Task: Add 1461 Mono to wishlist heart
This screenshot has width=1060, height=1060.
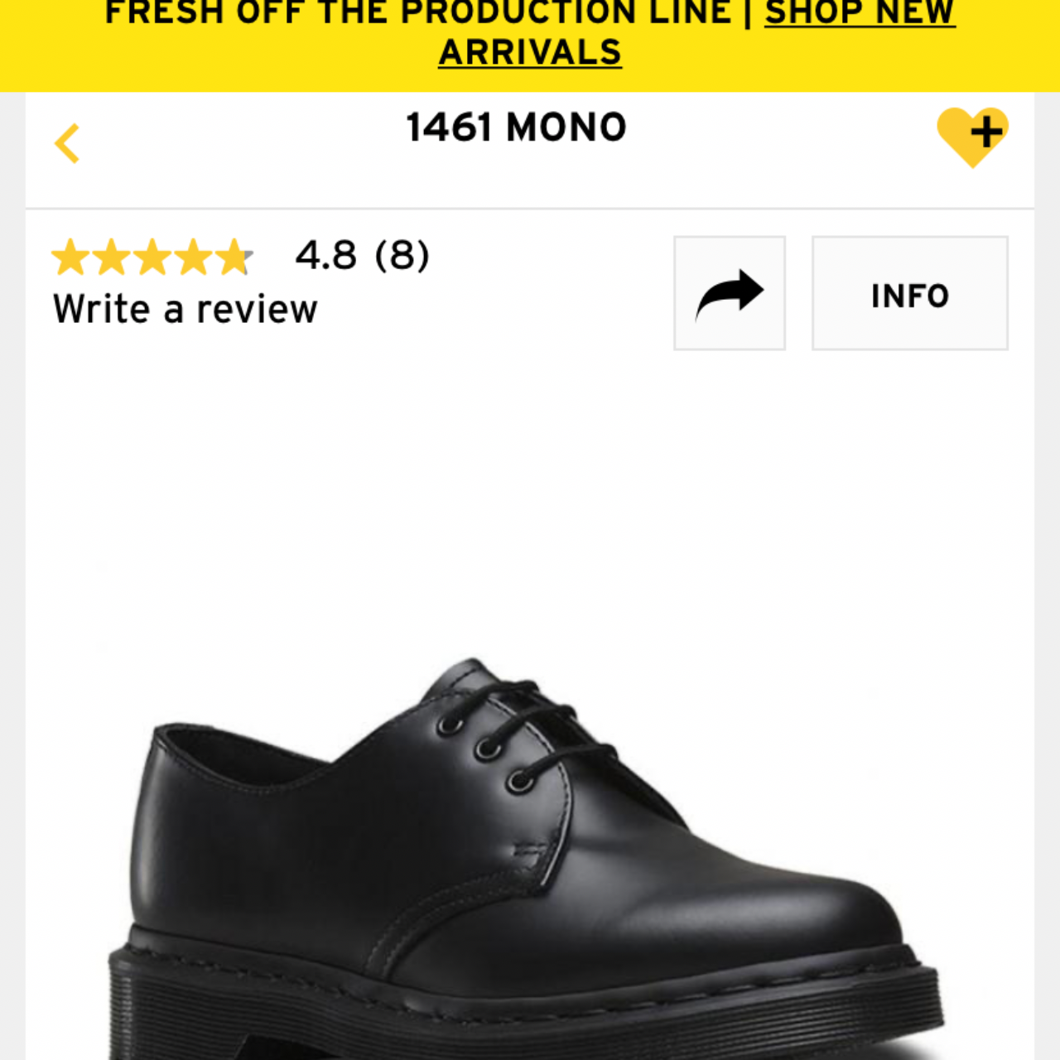Action: coord(972,136)
